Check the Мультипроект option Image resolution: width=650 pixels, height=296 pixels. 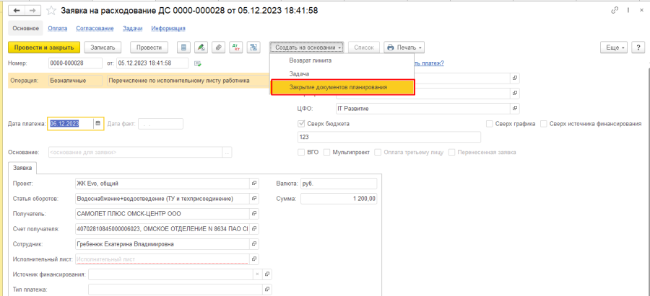[327, 152]
